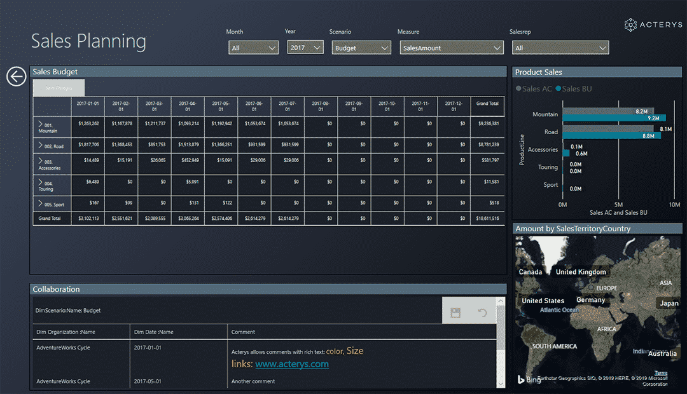Open the Measure dropdown showing SalesAmount
The height and width of the screenshot is (394, 687).
[x=452, y=48]
